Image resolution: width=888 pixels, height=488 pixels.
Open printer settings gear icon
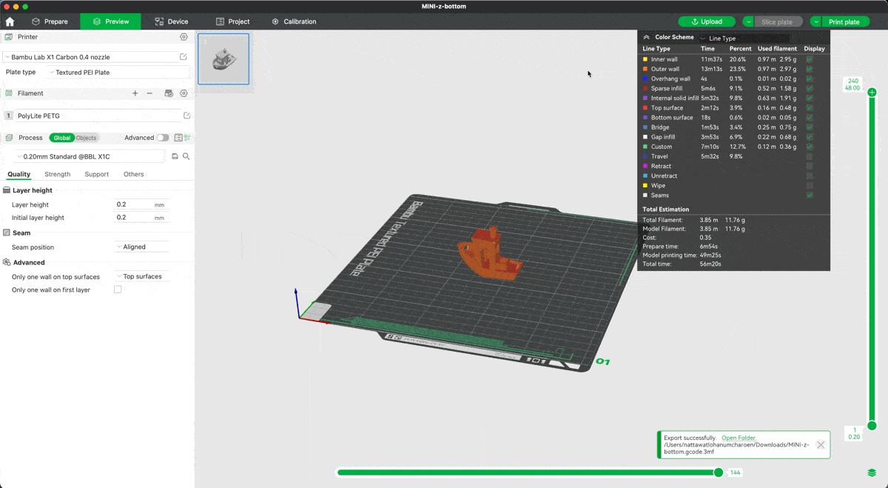pyautogui.click(x=184, y=37)
